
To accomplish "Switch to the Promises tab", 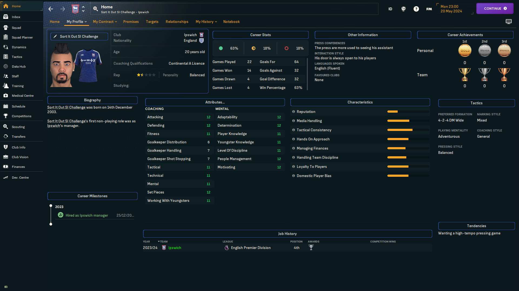I will (x=131, y=22).
